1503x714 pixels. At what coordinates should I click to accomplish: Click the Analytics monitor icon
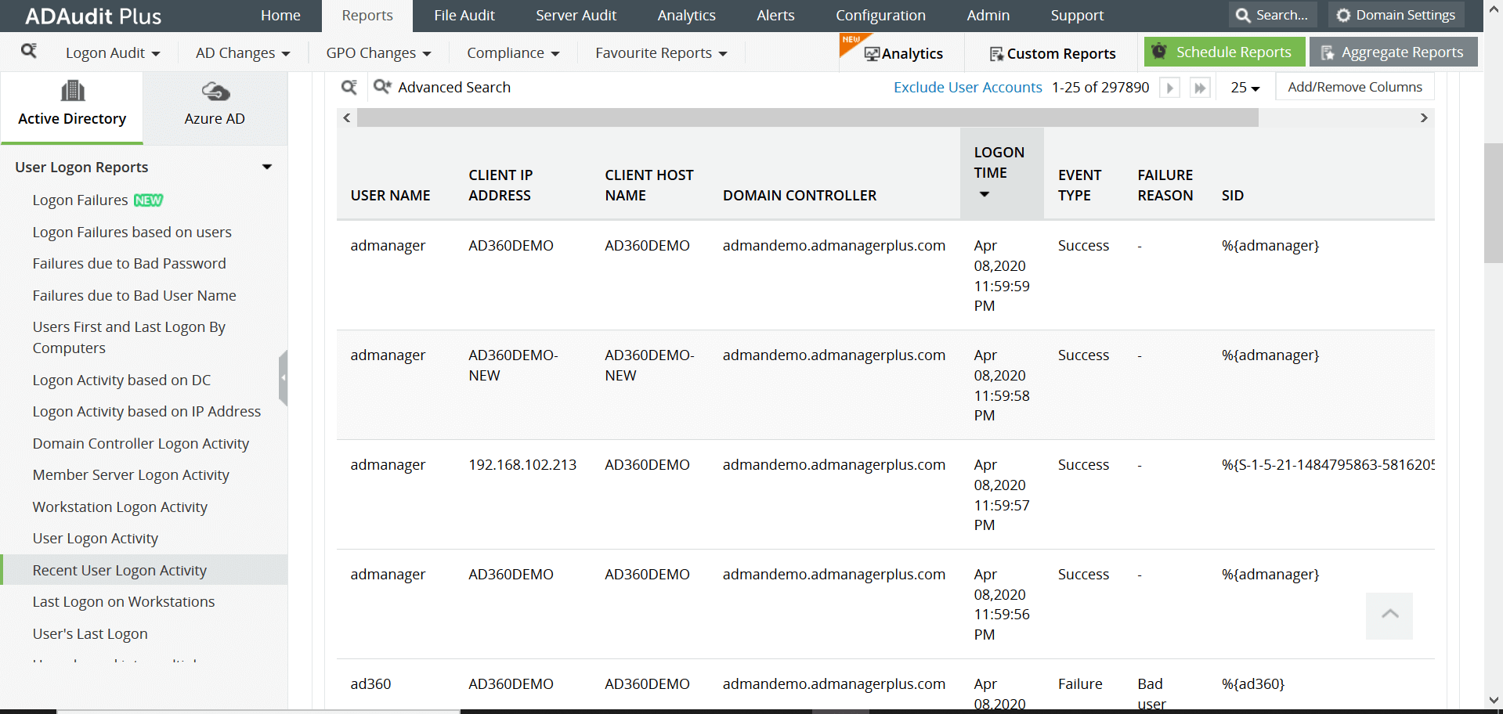(872, 54)
